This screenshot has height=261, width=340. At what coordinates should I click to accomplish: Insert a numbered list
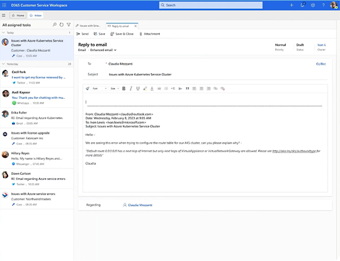(166, 88)
